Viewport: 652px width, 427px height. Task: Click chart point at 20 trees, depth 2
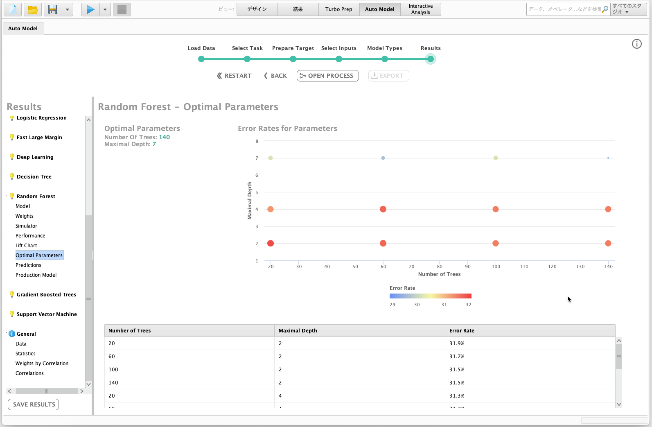click(271, 243)
